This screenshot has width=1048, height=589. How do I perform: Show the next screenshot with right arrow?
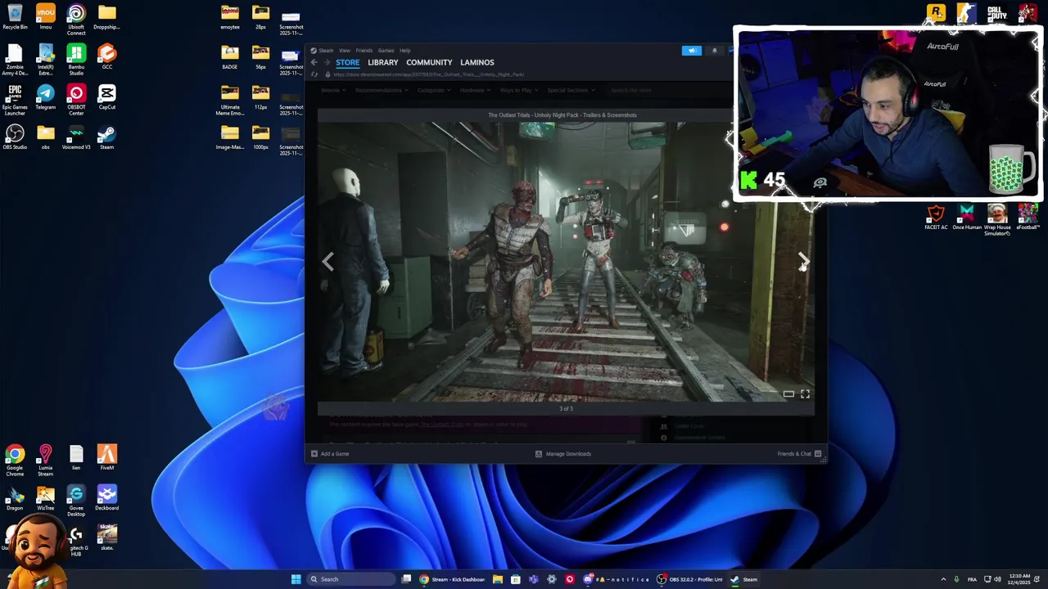[x=803, y=261]
